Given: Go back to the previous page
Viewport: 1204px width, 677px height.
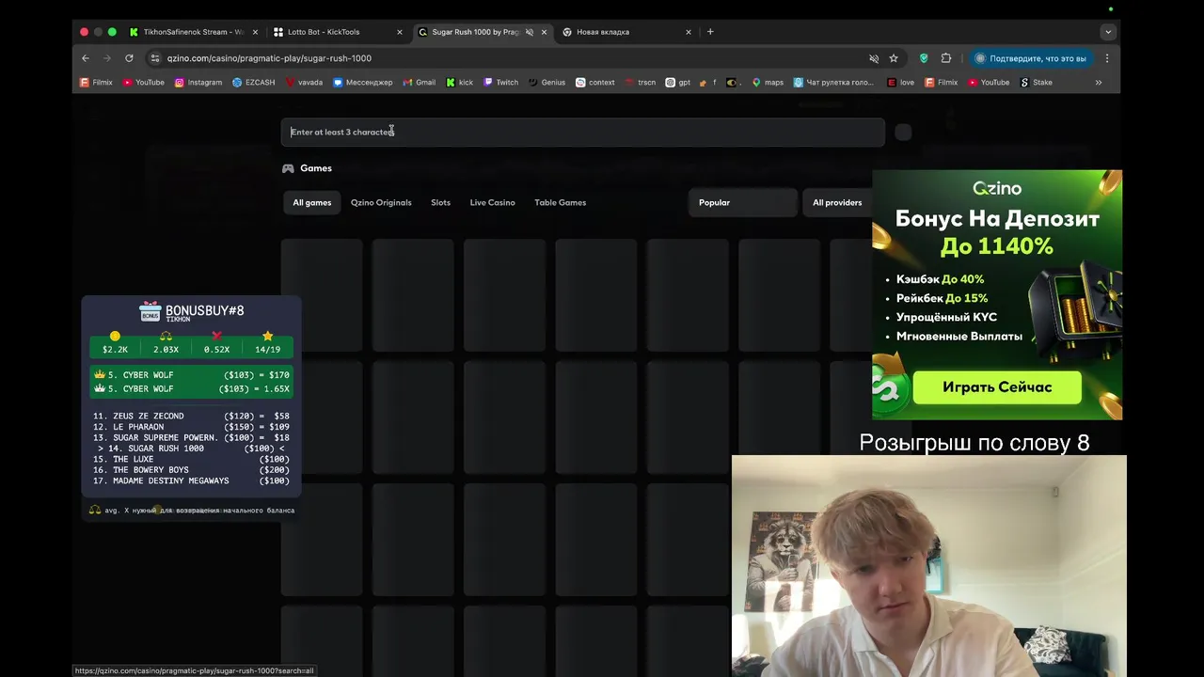Looking at the screenshot, I should tap(86, 58).
